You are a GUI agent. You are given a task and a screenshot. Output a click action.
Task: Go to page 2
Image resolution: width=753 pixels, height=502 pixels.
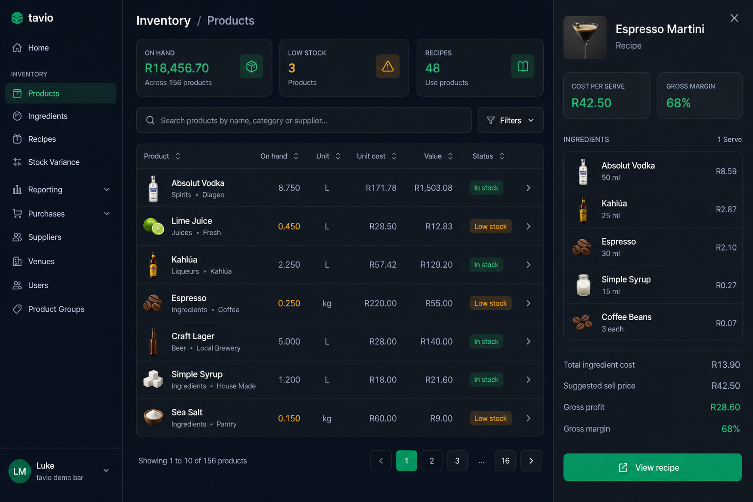432,461
